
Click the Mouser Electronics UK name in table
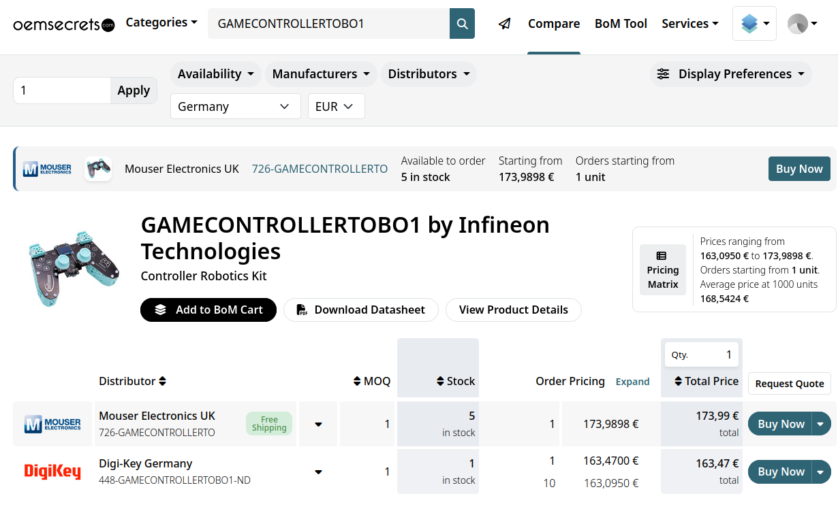coord(157,416)
